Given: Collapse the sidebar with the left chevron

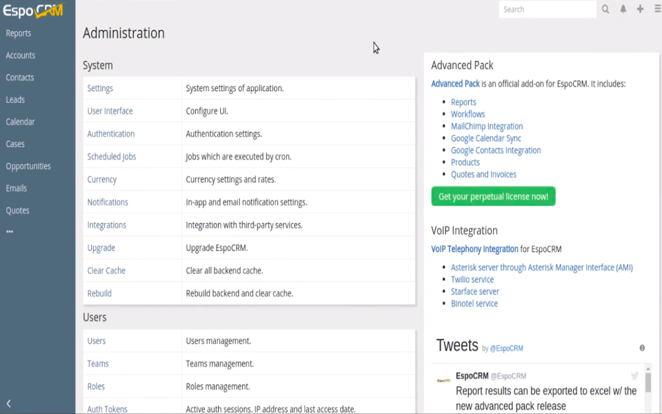Looking at the screenshot, I should point(8,404).
